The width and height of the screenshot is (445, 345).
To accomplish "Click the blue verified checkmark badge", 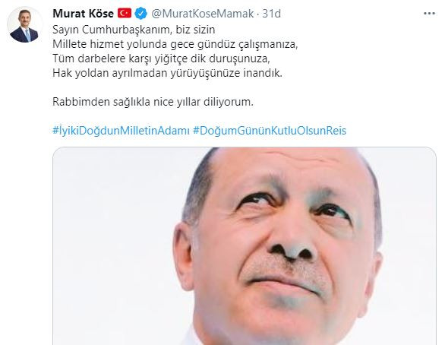I will click(140, 14).
